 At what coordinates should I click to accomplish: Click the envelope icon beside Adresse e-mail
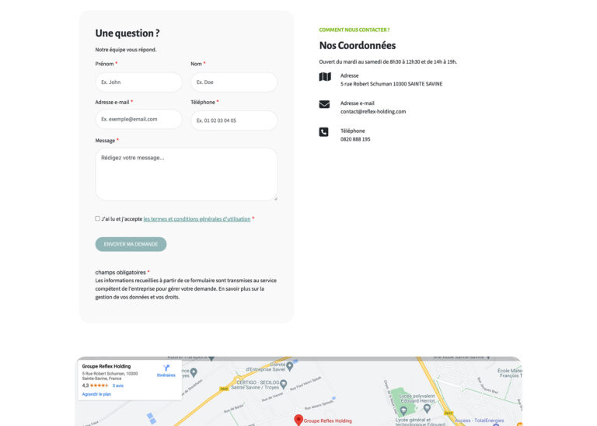tap(324, 104)
